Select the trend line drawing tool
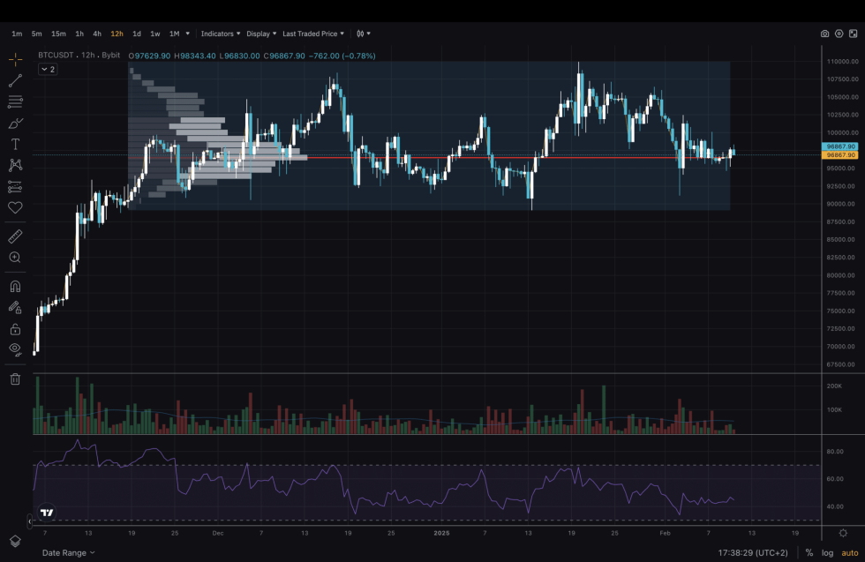The width and height of the screenshot is (865, 562). click(x=15, y=80)
